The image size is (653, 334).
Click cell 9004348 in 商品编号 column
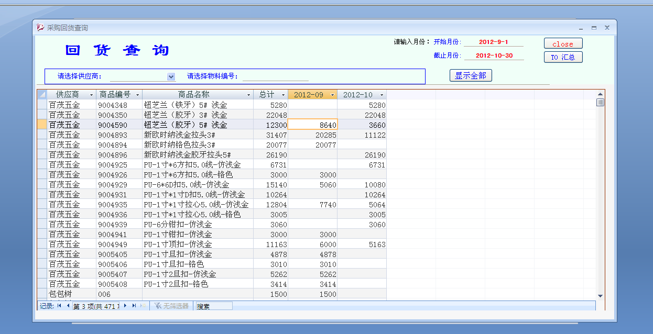tap(119, 105)
